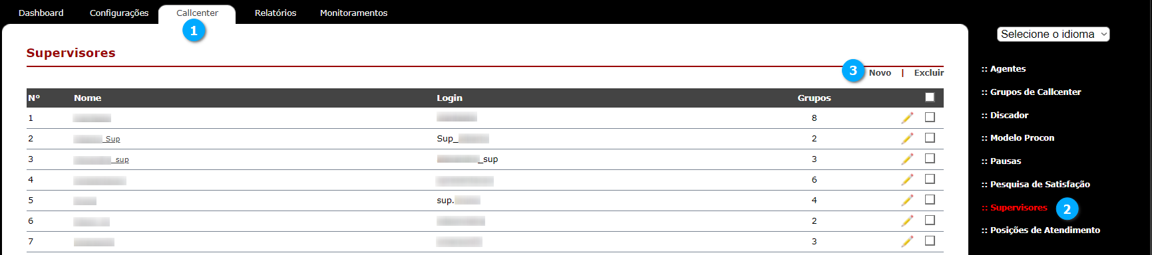1152x255 pixels.
Task: Open Agentes in the side menu
Action: pos(1004,68)
